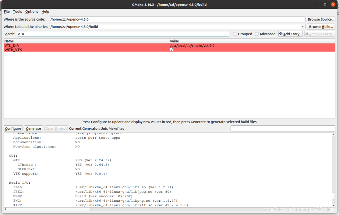Expand the build binaries path dropdown
Viewport: 339px width, 215px height.
point(302,27)
